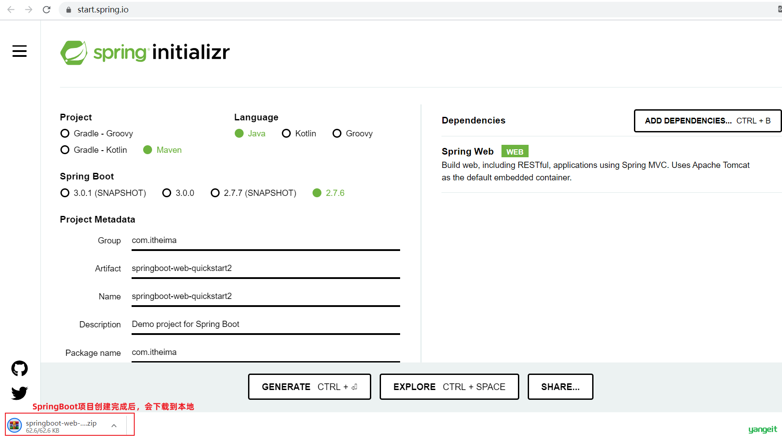Click the browser back arrow
Viewport: 782px width, 438px height.
coord(11,9)
